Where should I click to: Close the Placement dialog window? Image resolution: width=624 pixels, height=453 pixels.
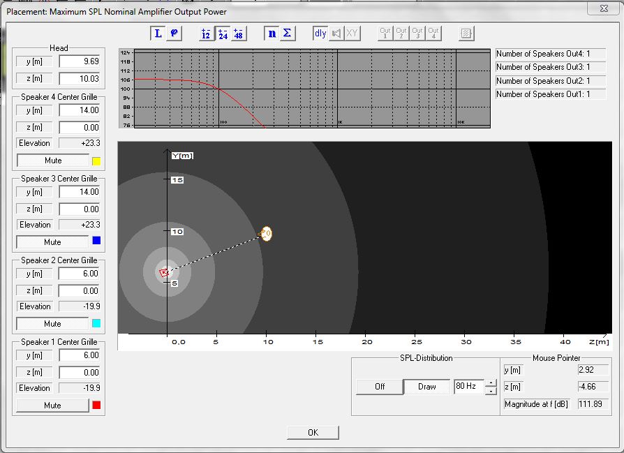[x=604, y=8]
